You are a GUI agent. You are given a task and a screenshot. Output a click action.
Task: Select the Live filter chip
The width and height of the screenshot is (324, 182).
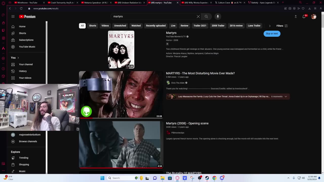pos(173,26)
